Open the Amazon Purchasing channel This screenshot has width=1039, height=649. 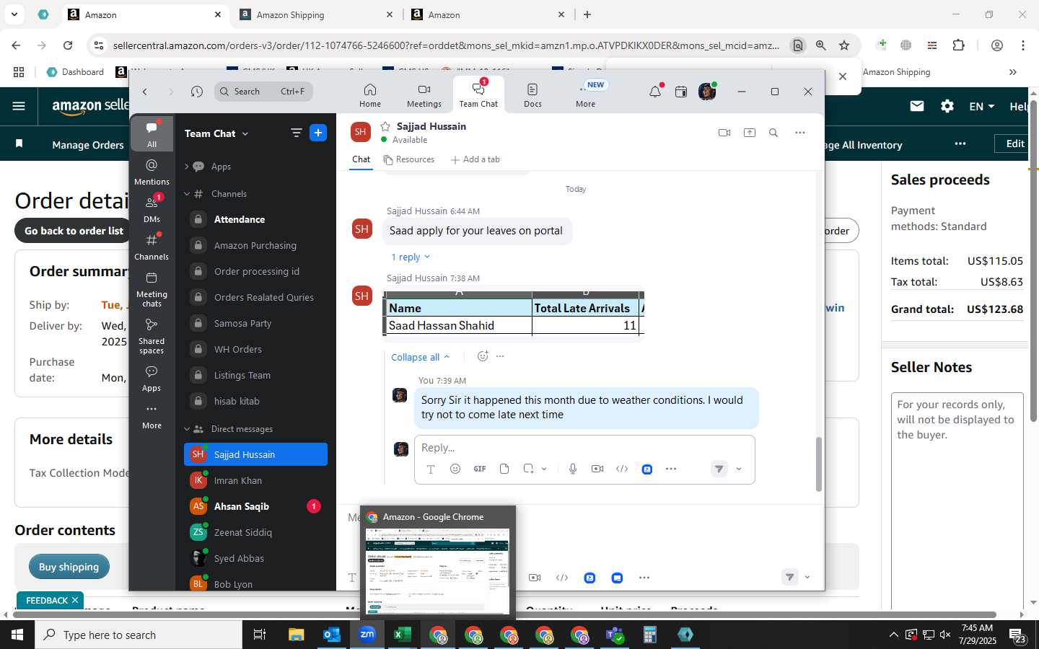point(255,245)
